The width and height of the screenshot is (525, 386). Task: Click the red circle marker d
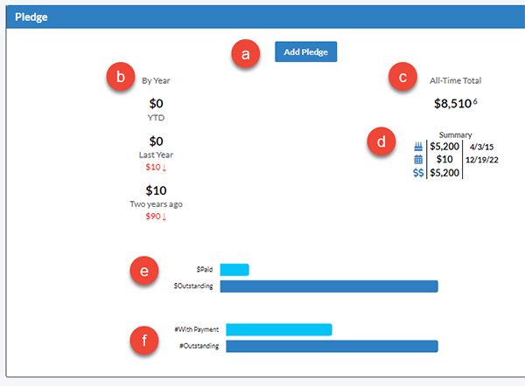[381, 141]
